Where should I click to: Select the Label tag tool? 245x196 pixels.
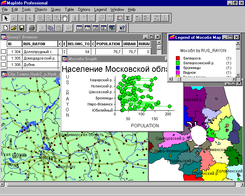tap(83, 18)
